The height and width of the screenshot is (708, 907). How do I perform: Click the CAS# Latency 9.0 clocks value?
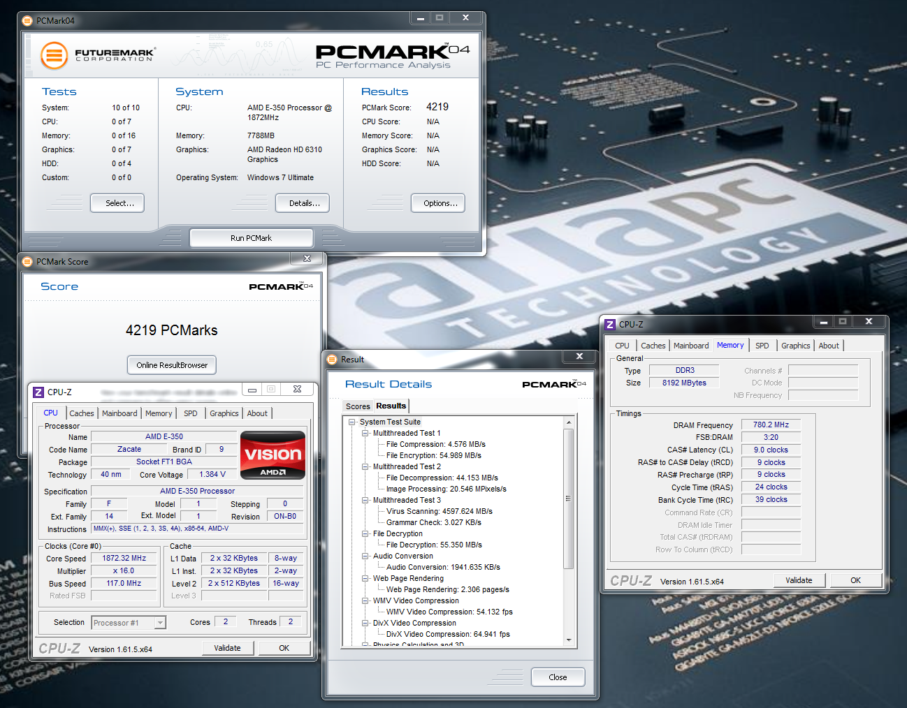point(771,450)
